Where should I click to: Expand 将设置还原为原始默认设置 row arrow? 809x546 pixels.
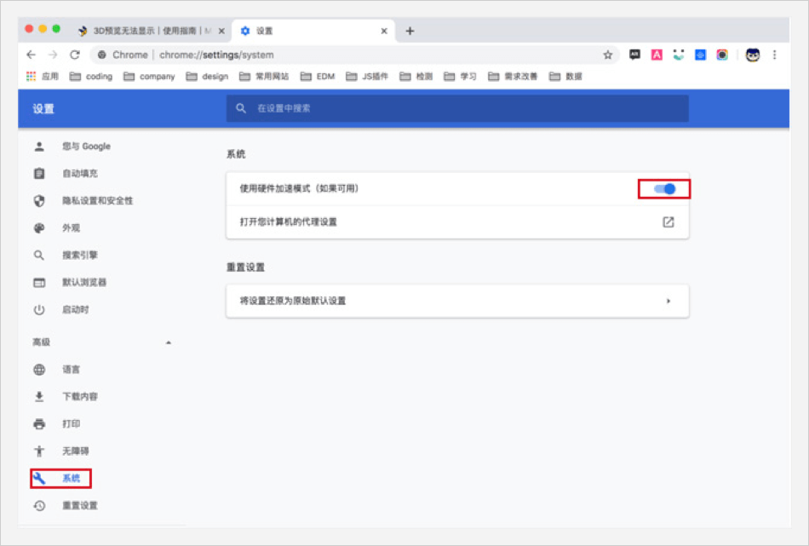click(x=668, y=301)
